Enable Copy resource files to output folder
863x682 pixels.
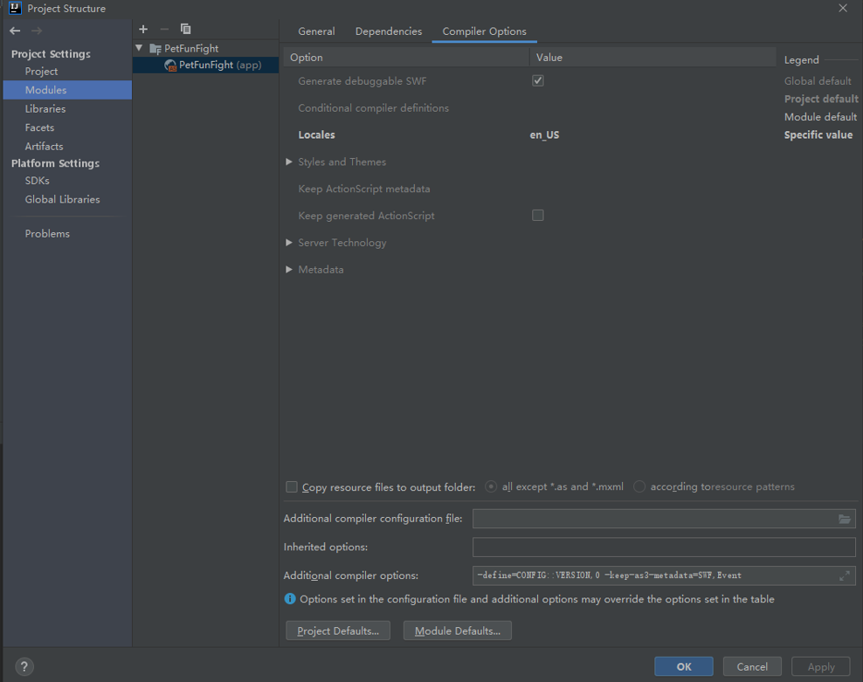292,487
